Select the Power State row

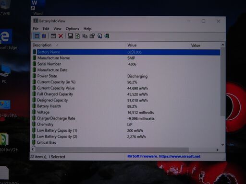pyautogui.click(x=126, y=76)
